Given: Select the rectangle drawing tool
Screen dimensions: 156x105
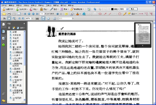Looking at the screenshot, I should [x=115, y=14].
